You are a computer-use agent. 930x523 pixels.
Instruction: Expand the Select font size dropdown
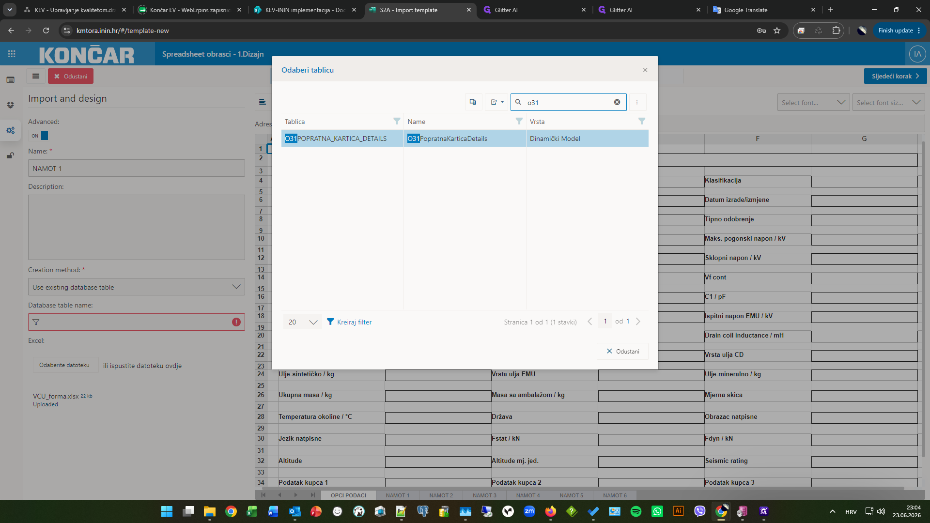coord(888,103)
